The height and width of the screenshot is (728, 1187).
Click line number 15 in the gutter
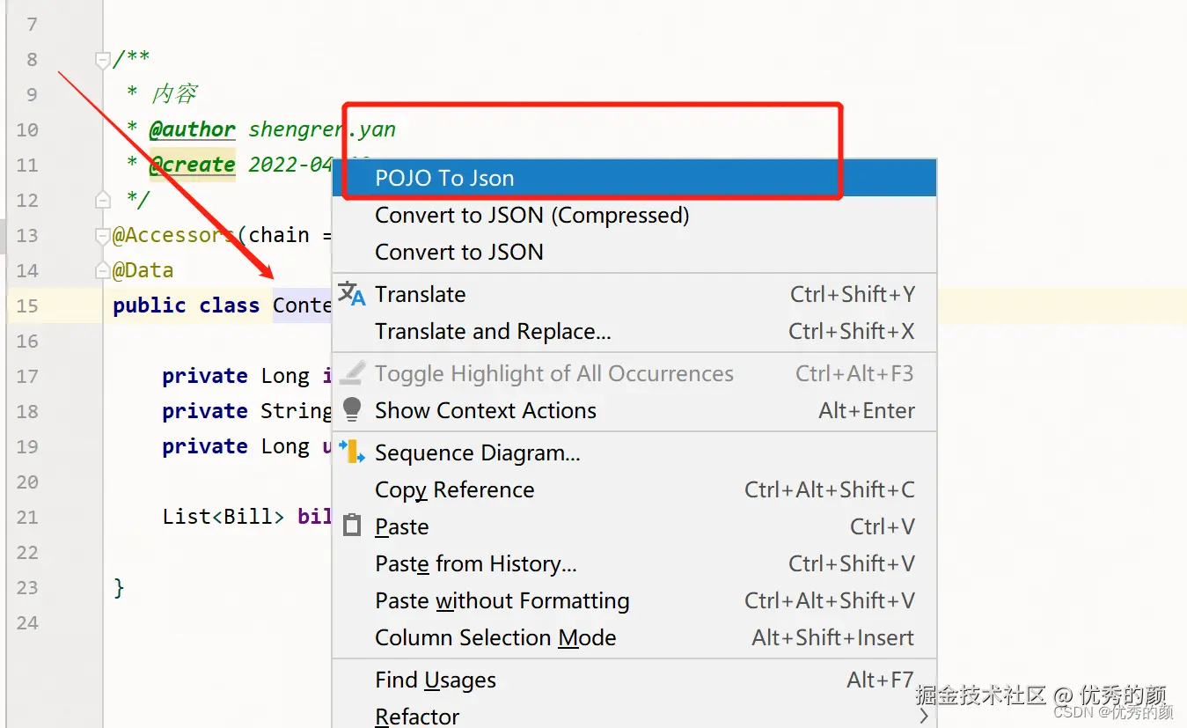pyautogui.click(x=27, y=306)
